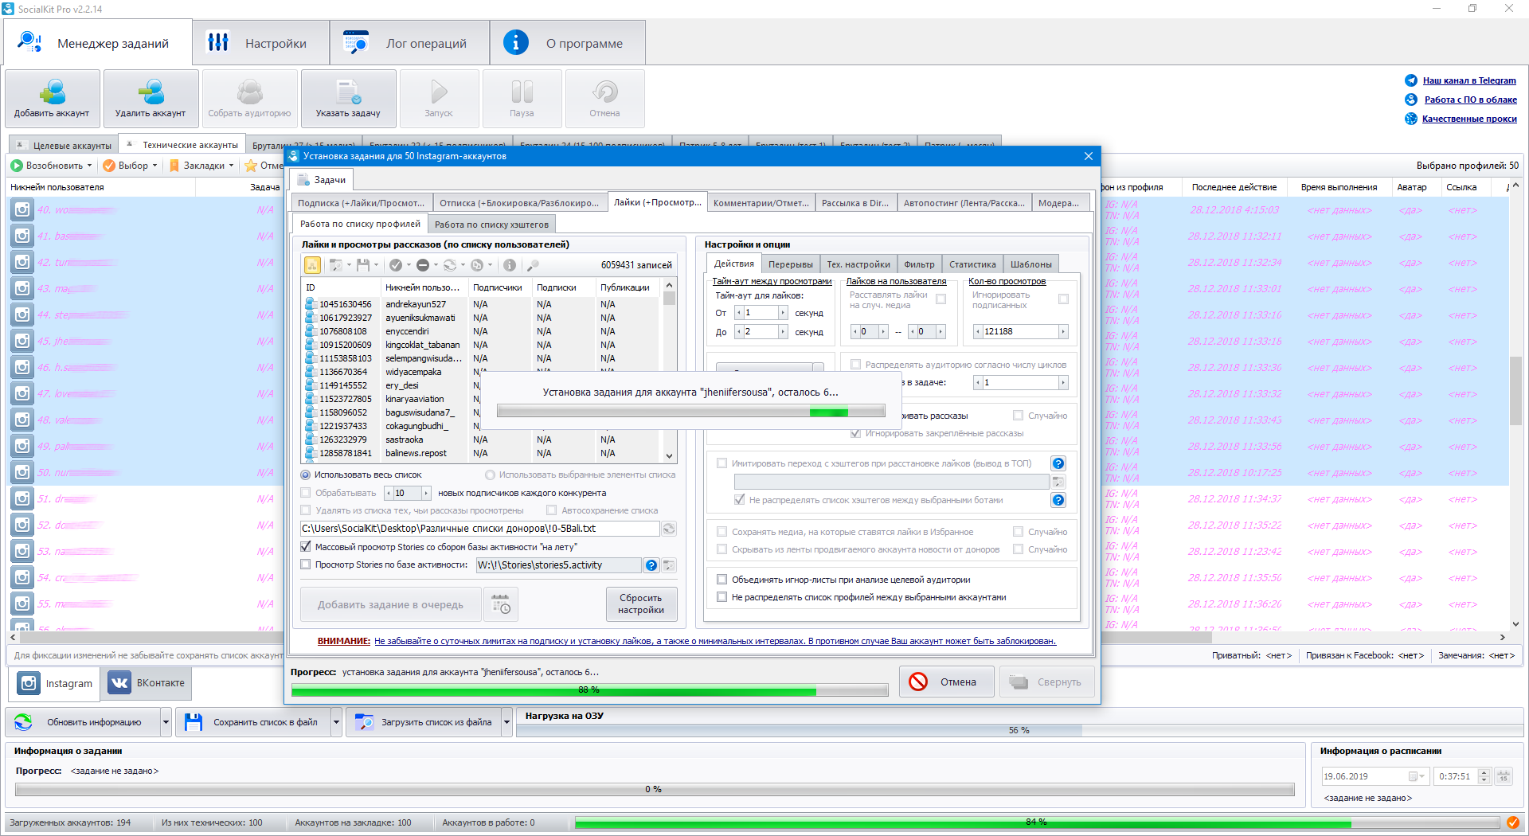Viewport: 1529px width, 836px height.
Task: Click the save diskette icon in list toolbar
Action: pos(363,265)
